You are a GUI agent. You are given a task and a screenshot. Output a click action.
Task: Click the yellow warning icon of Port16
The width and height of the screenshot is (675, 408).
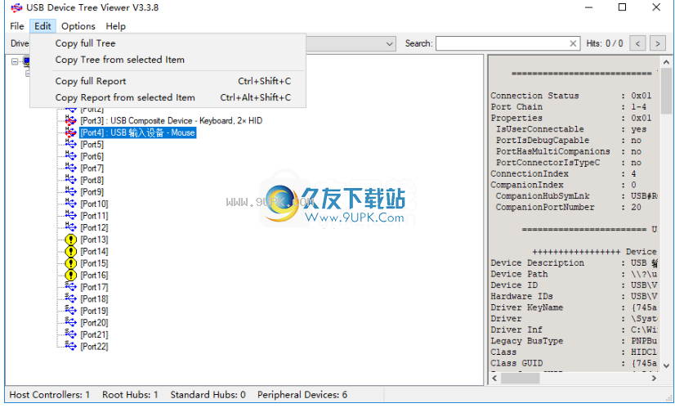pos(70,275)
